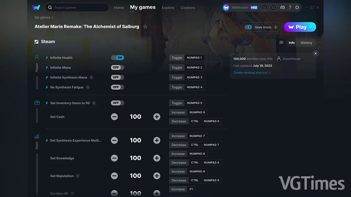Screen dimensions: 351x197
Task: Decrease Set Synthesis Experience Multiplier value
Action: click(114, 140)
